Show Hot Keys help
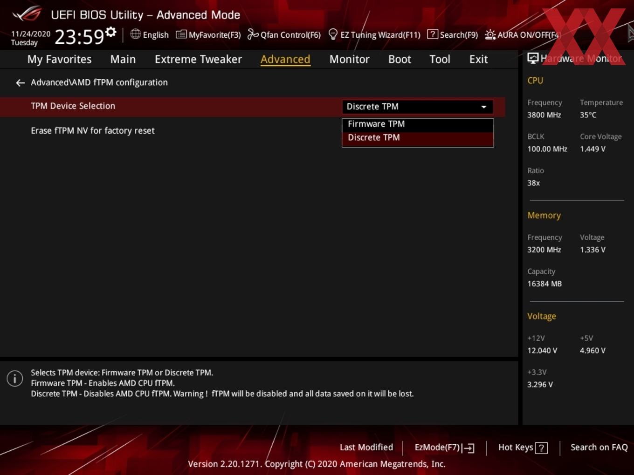634x475 pixels. tap(516, 448)
